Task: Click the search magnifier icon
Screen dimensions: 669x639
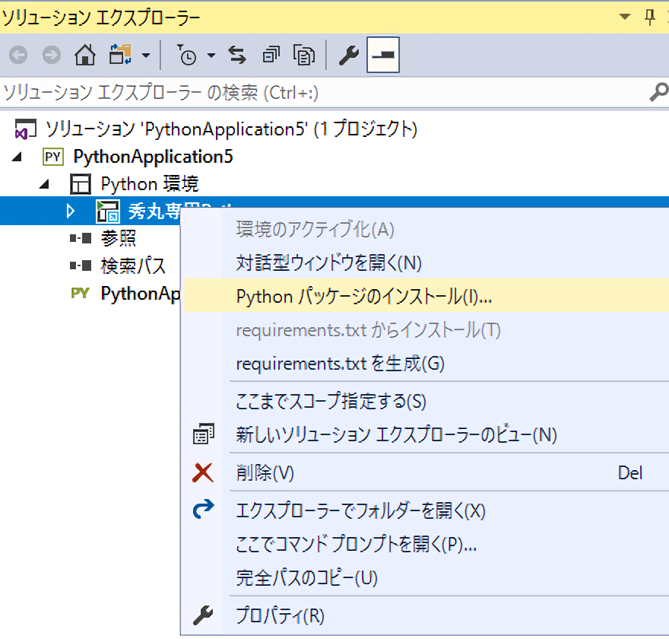Action: point(658,93)
